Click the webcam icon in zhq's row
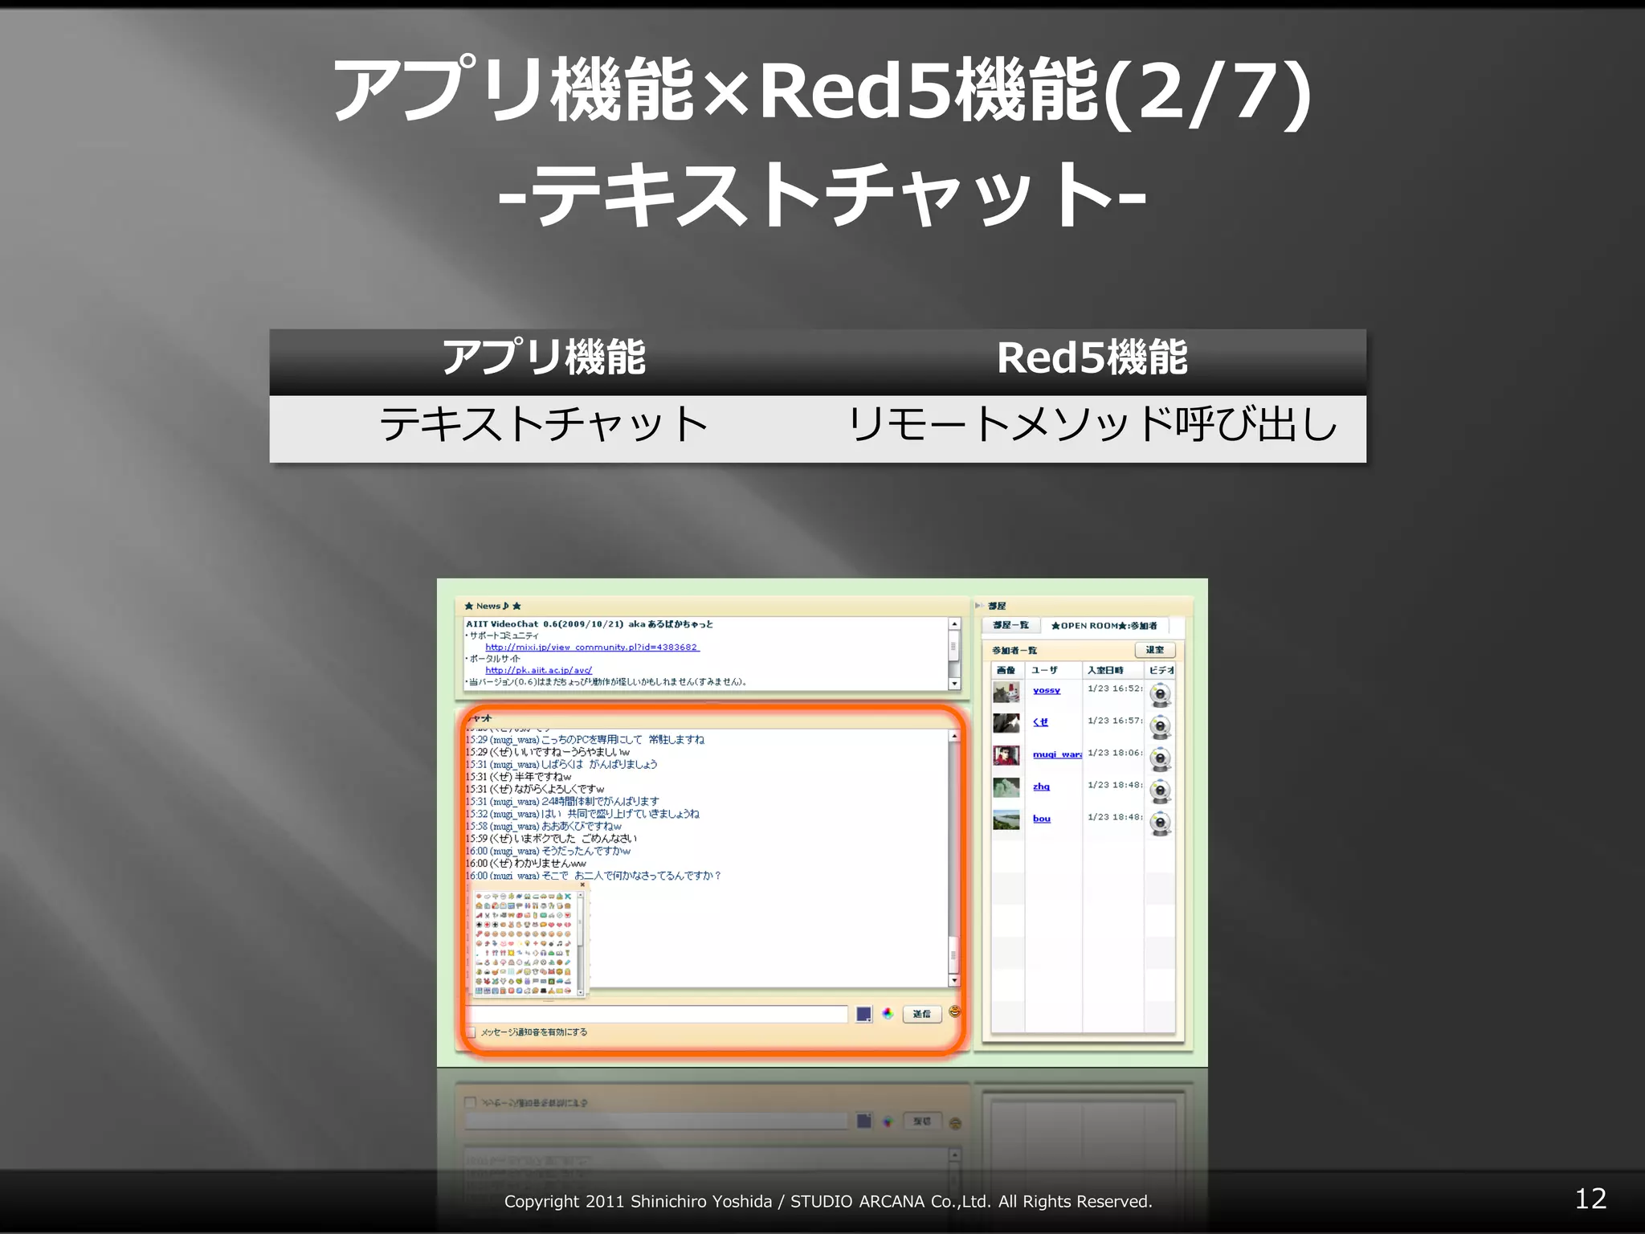Image resolution: width=1645 pixels, height=1234 pixels. (x=1160, y=791)
